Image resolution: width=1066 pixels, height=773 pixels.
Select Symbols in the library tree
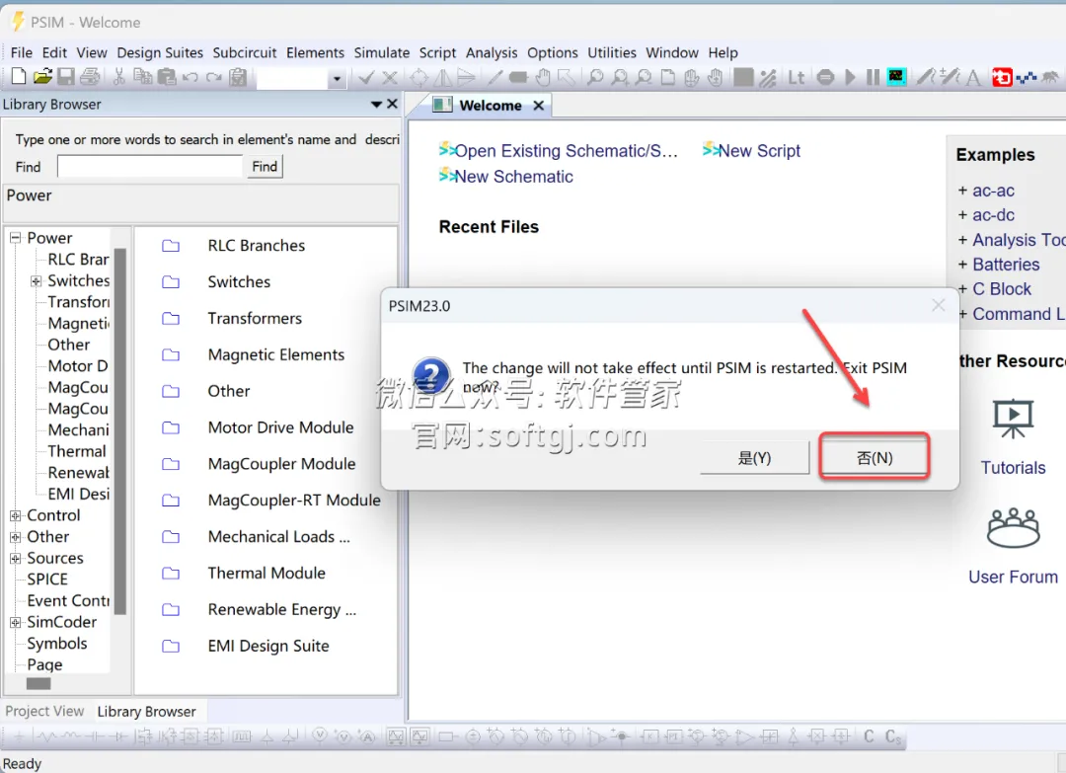[x=57, y=643]
